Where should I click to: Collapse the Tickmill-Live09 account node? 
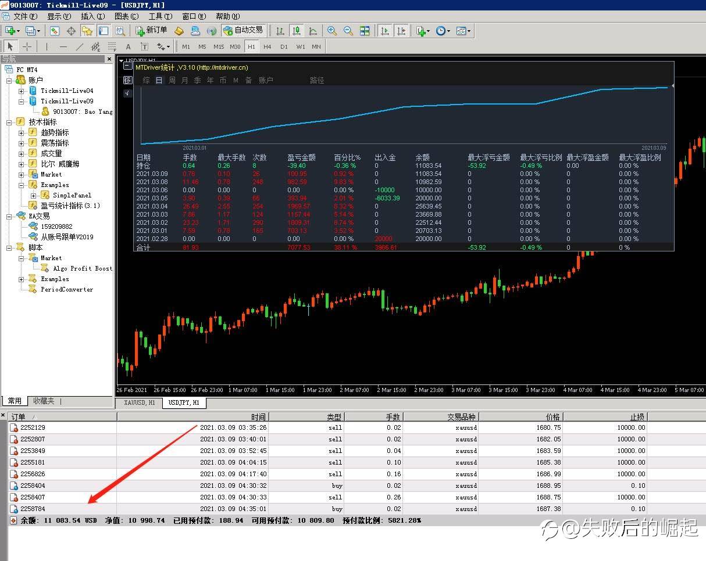[22, 101]
